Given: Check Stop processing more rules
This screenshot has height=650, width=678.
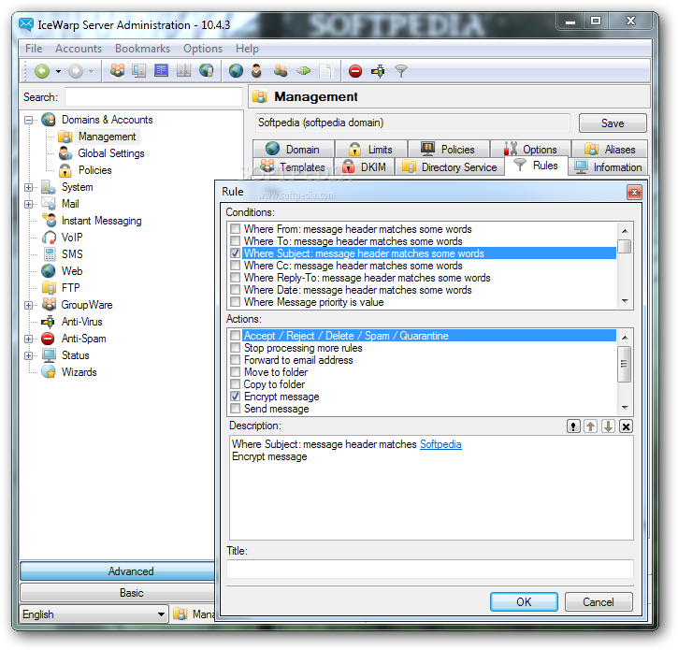Looking at the screenshot, I should pyautogui.click(x=236, y=348).
